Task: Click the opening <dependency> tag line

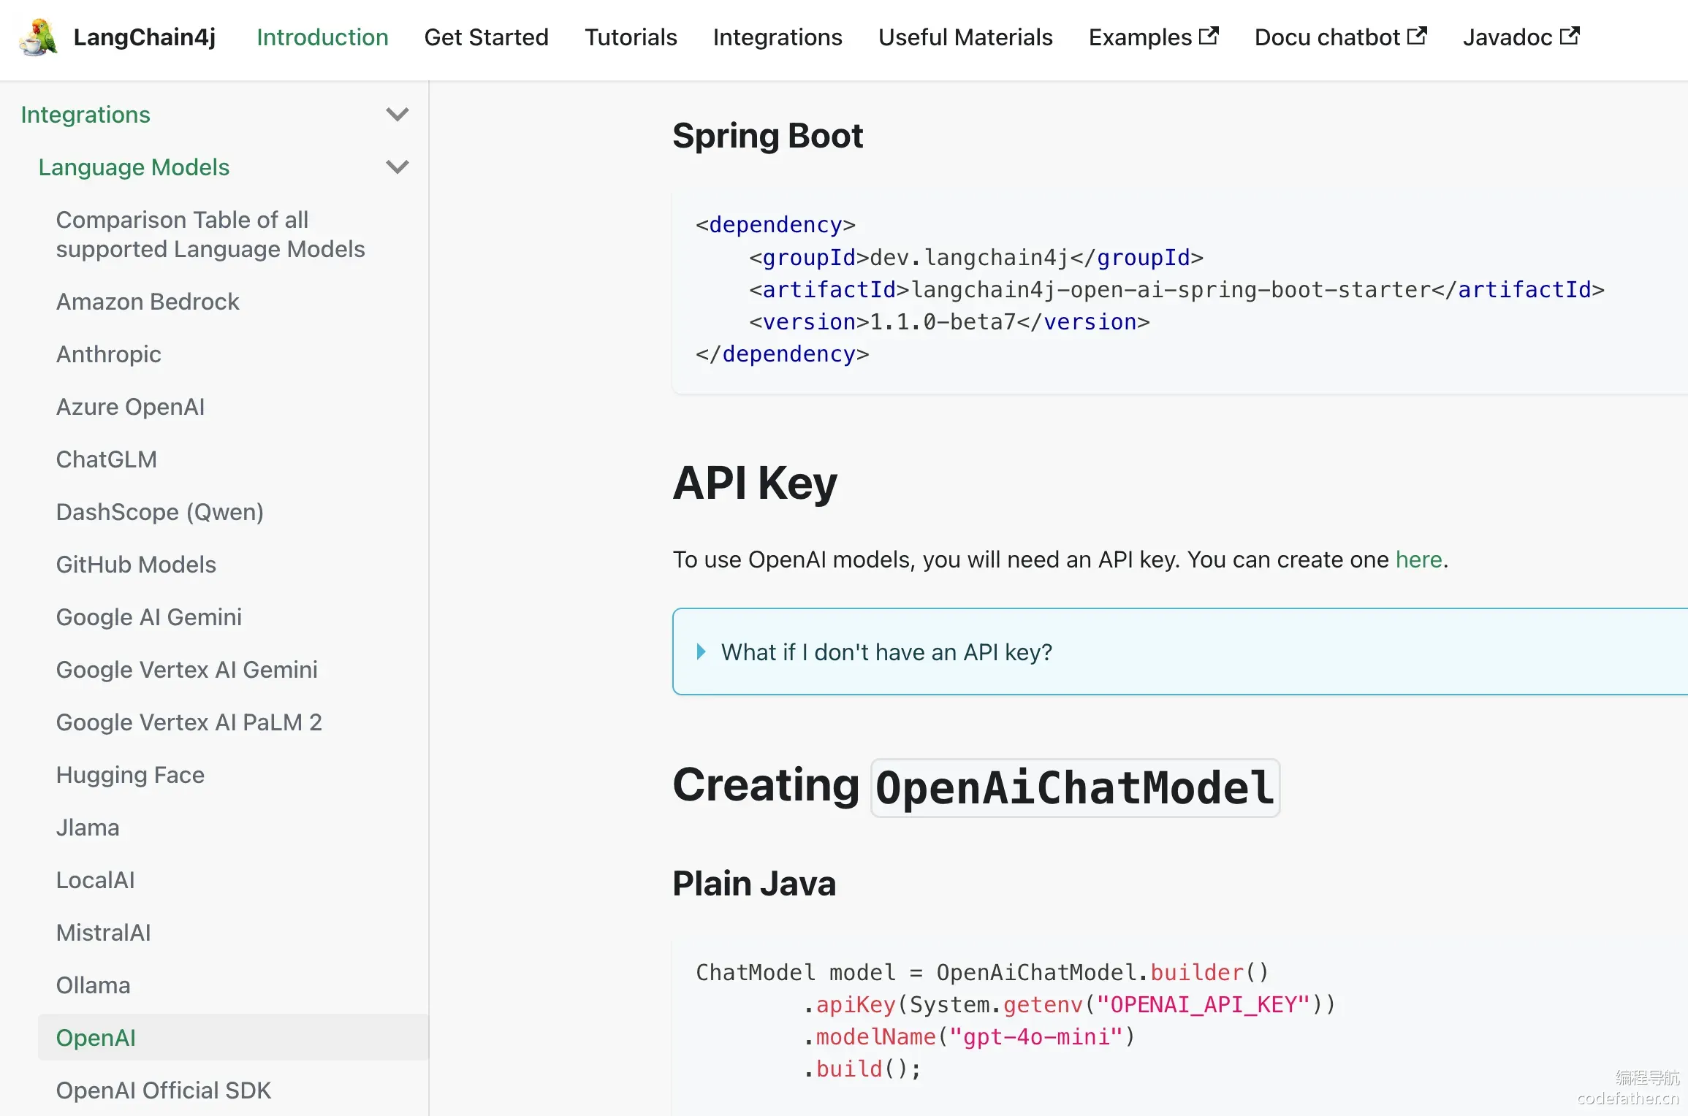Action: 775,225
